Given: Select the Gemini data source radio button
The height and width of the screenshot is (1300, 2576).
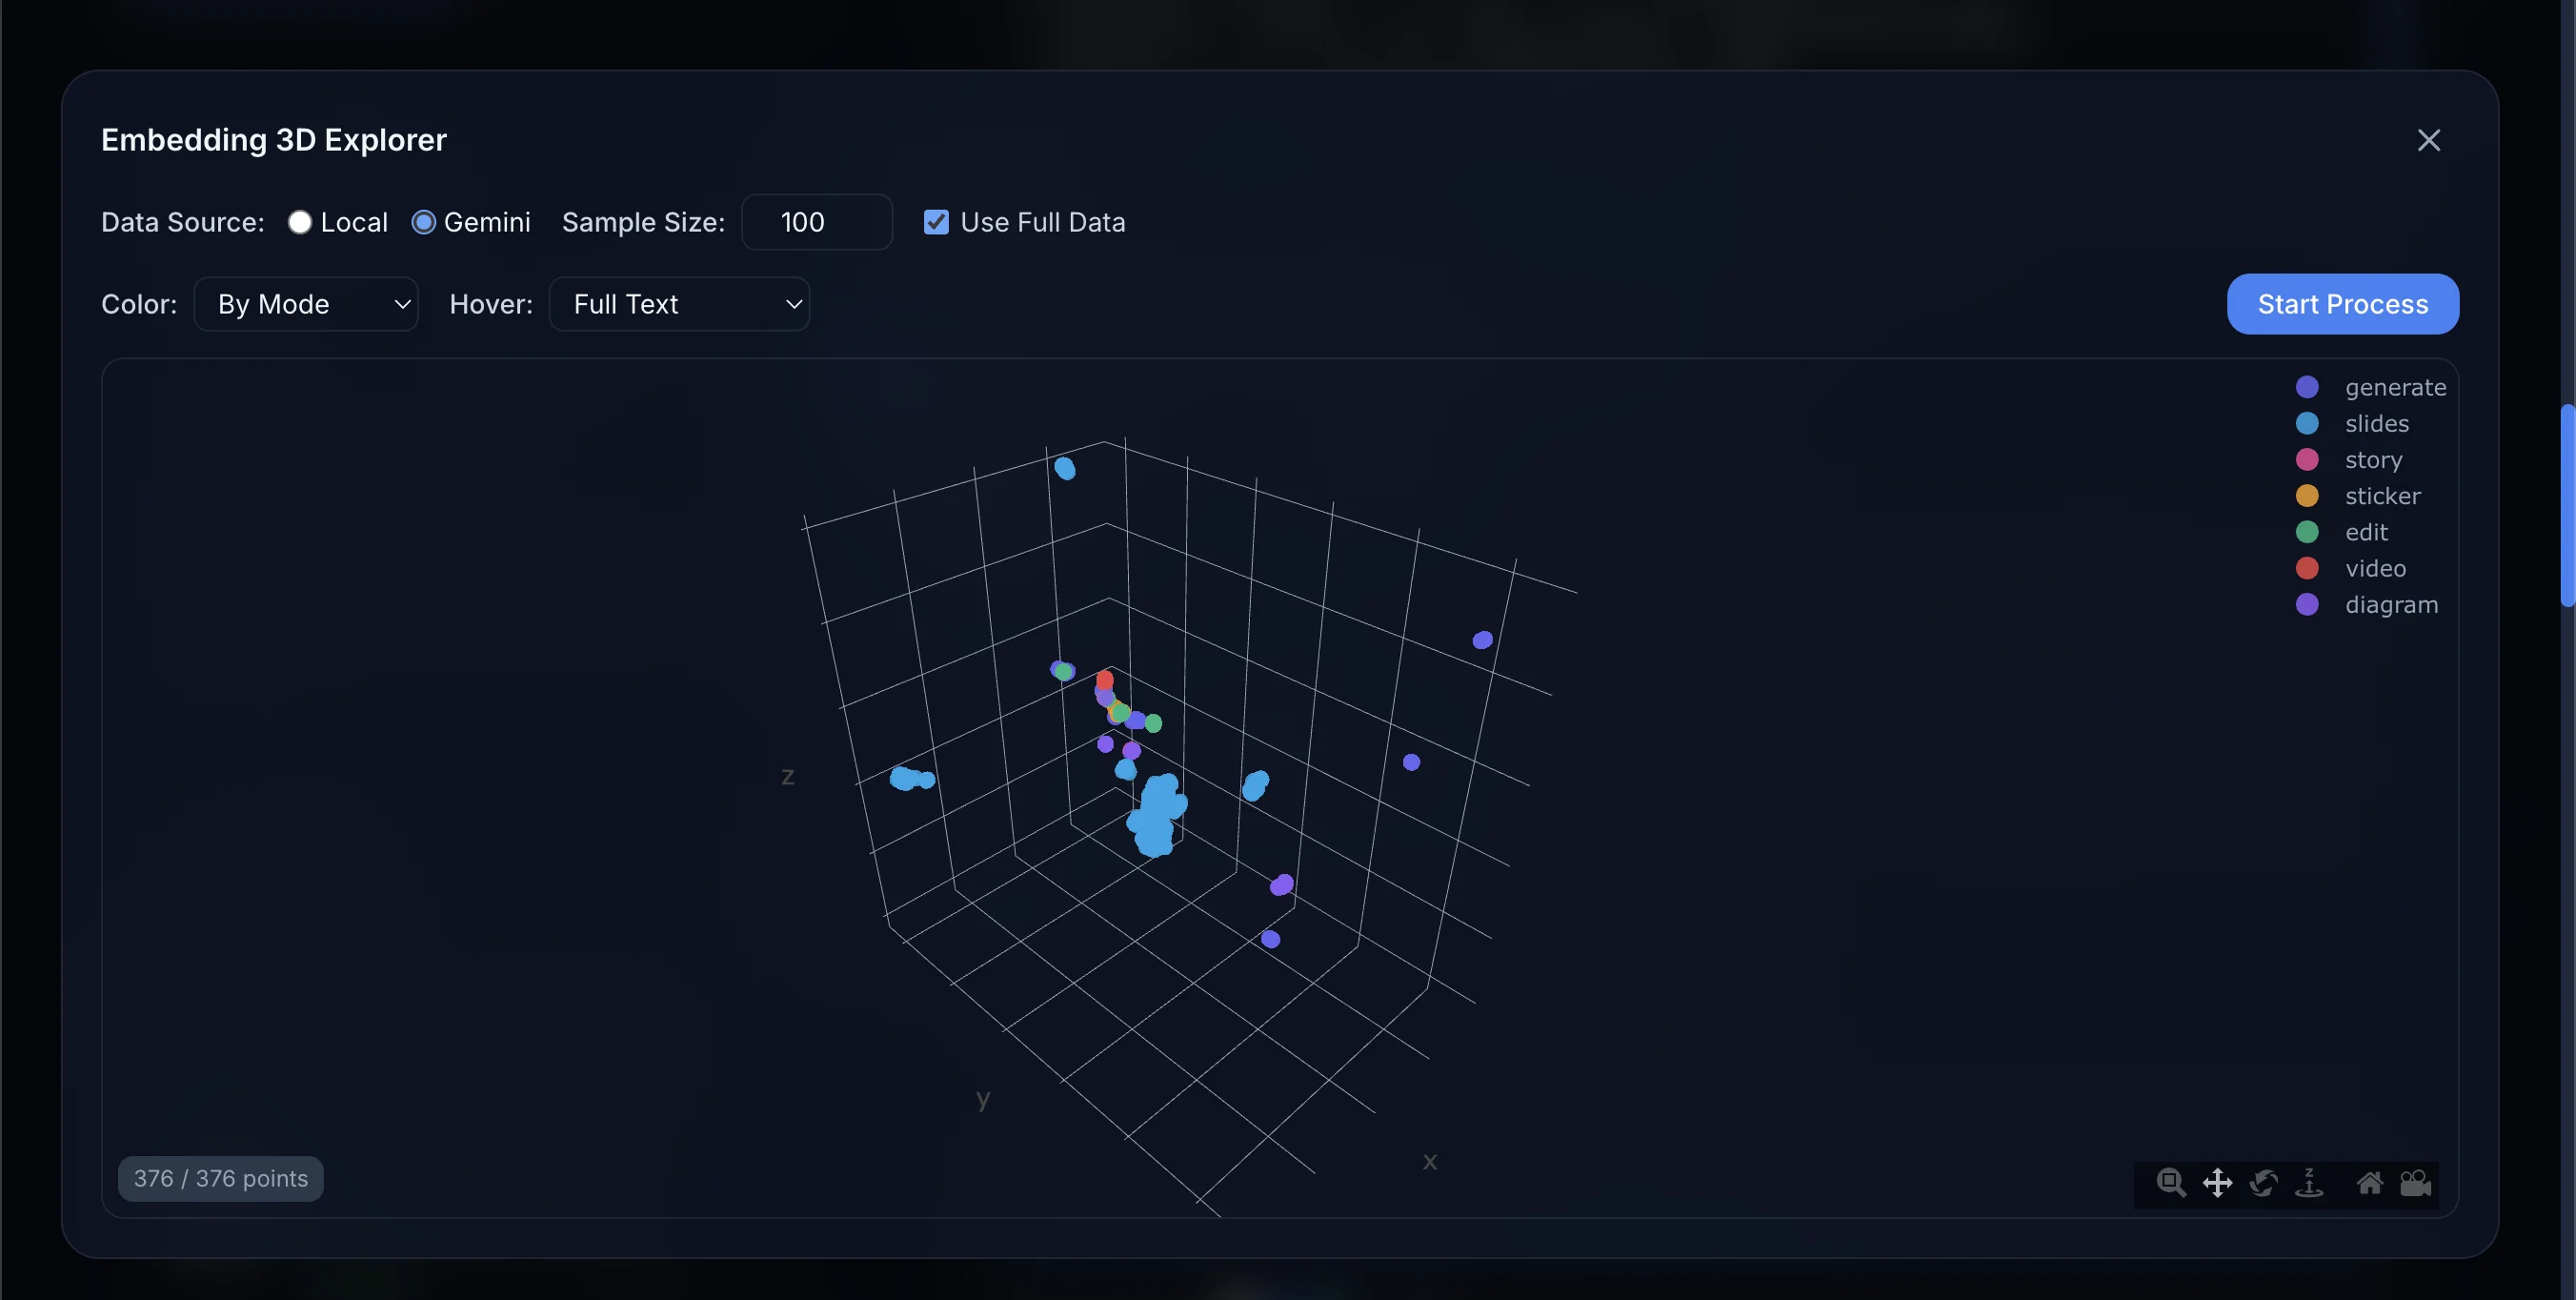Looking at the screenshot, I should (x=423, y=222).
